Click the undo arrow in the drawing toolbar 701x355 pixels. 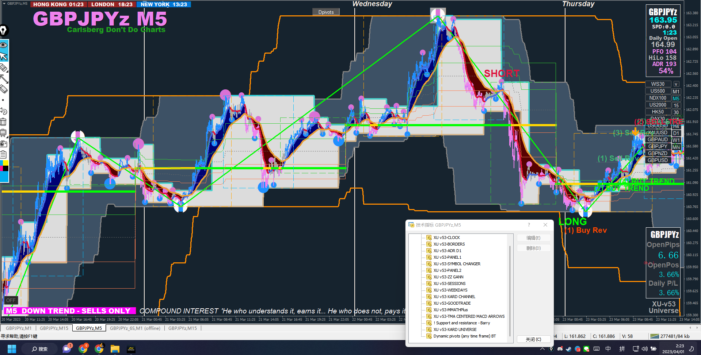pyautogui.click(x=4, y=111)
